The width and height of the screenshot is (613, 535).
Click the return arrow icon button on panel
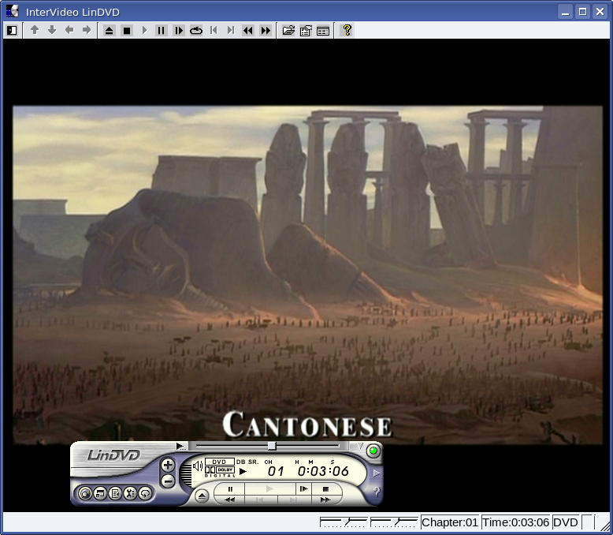pos(146,493)
